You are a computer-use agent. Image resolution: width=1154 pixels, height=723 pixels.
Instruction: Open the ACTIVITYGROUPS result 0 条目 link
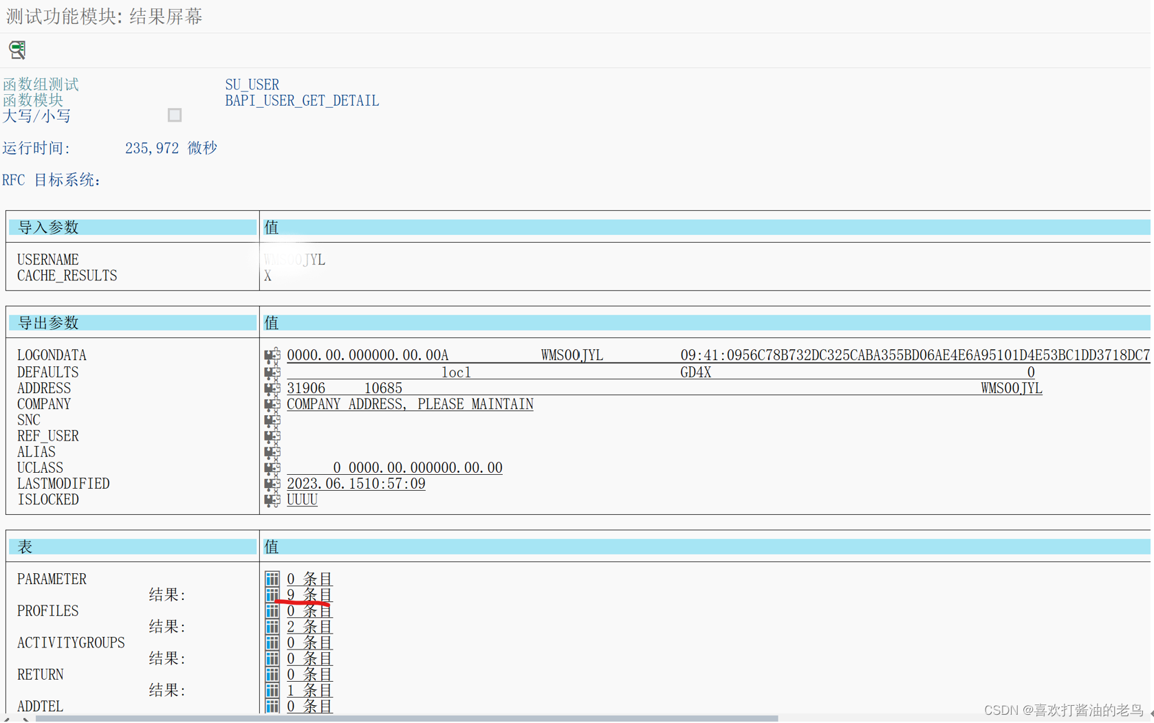tap(309, 658)
